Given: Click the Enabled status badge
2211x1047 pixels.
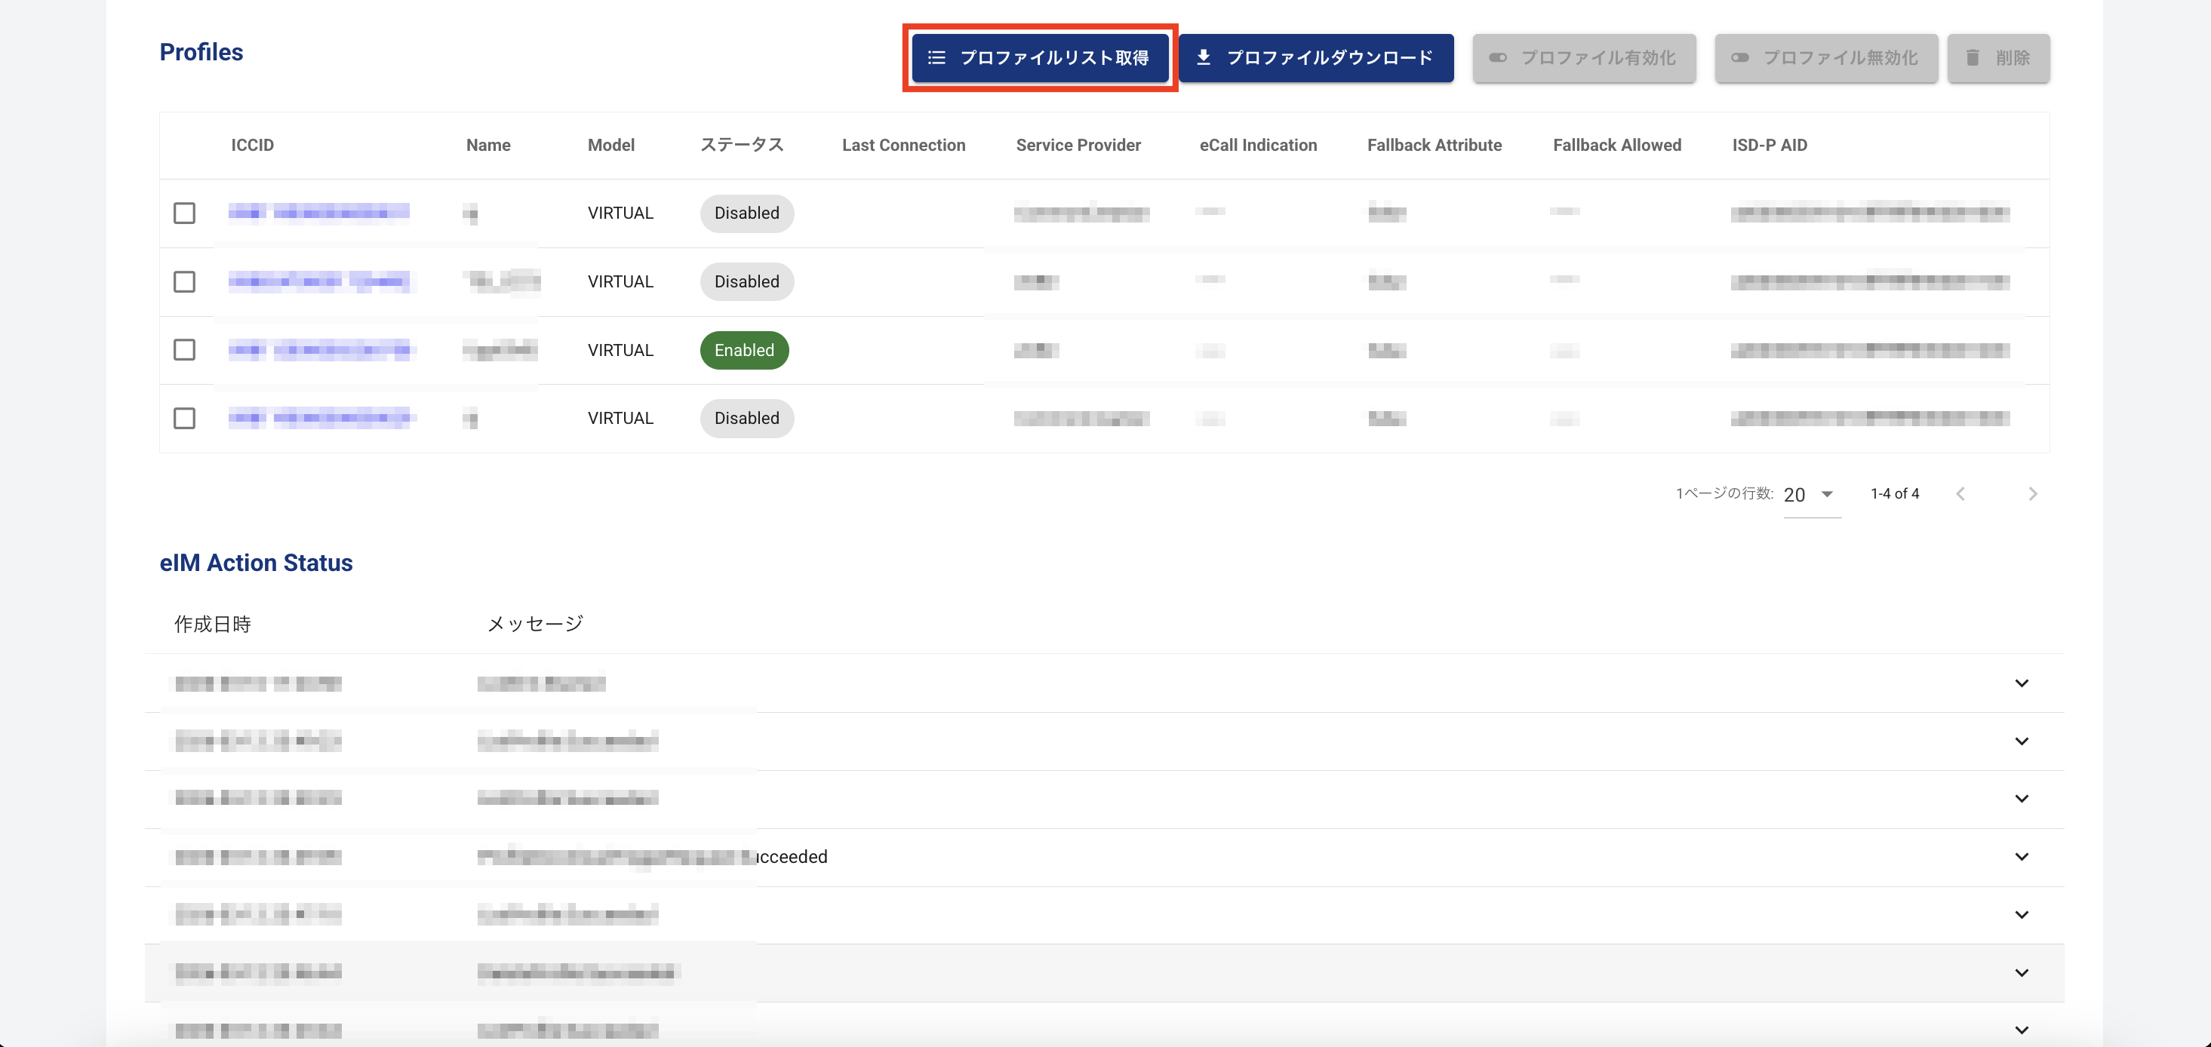Looking at the screenshot, I should click(744, 350).
